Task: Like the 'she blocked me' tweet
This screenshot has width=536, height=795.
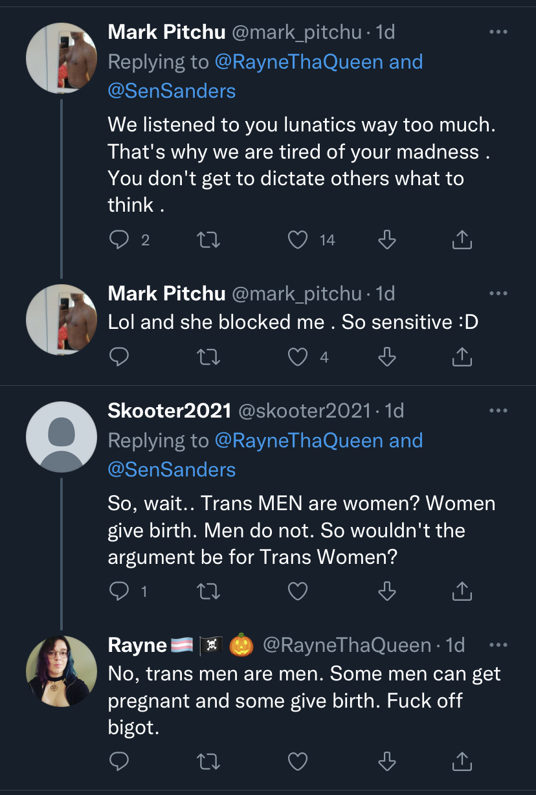Action: [x=298, y=357]
